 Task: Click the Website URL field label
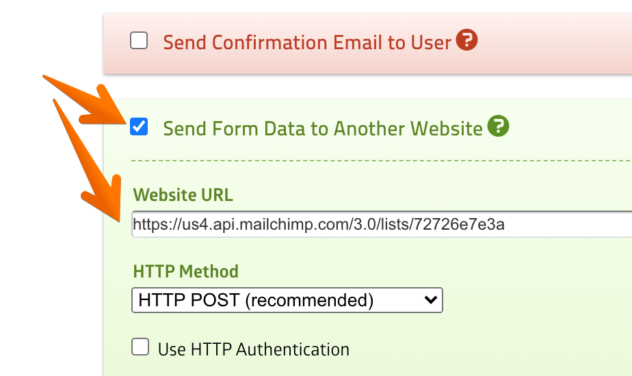(x=183, y=195)
